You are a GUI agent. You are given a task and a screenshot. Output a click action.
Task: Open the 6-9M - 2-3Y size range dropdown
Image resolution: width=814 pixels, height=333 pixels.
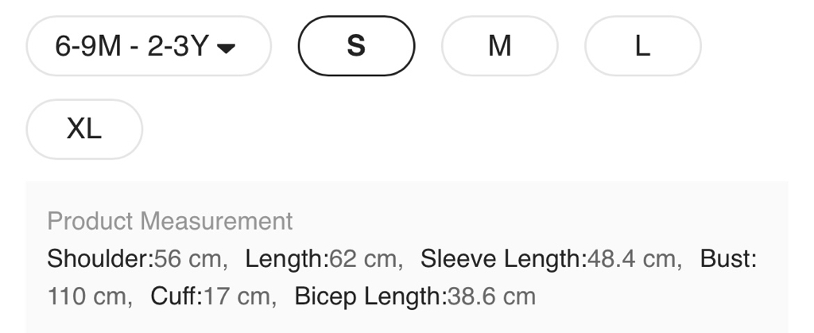coord(149,46)
